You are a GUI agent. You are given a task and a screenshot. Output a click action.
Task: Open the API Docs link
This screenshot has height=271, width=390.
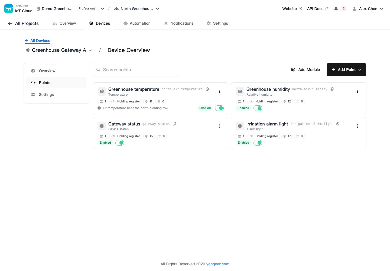[x=318, y=9]
